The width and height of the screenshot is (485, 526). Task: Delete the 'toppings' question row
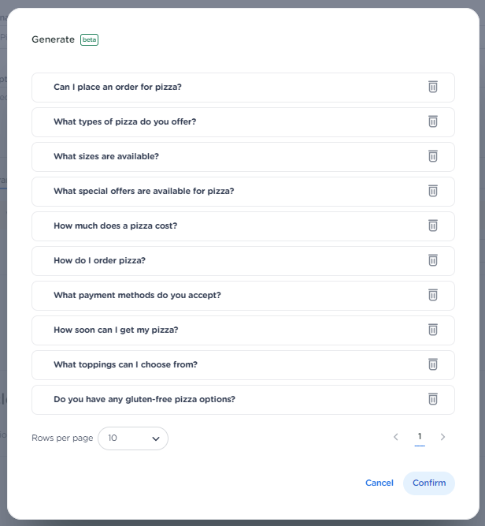[x=432, y=364]
